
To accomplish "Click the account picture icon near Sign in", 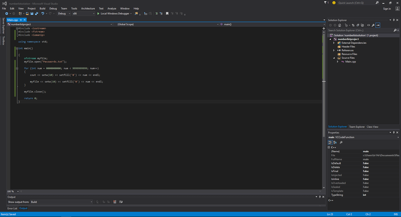I will (397, 8).
